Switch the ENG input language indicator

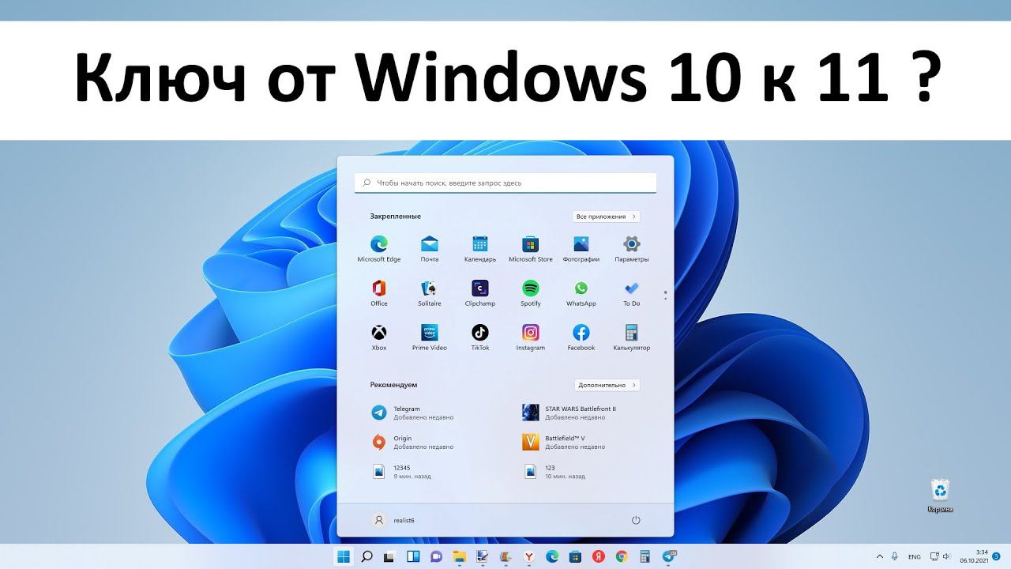pyautogui.click(x=915, y=556)
